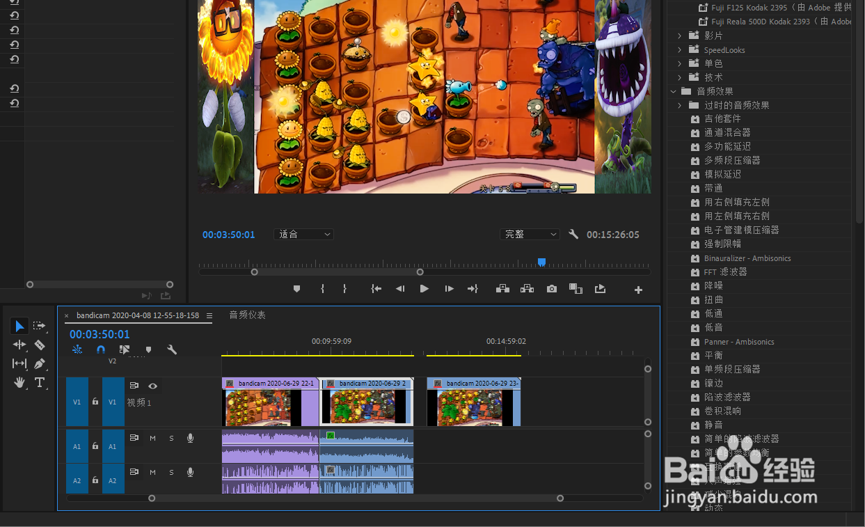Expand the 影片 folder
The height and width of the screenshot is (527, 865).
point(680,36)
